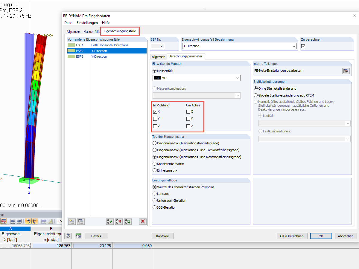359x269 pixels.
Task: Switch to the top Allgemein tab
Action: pos(73,32)
